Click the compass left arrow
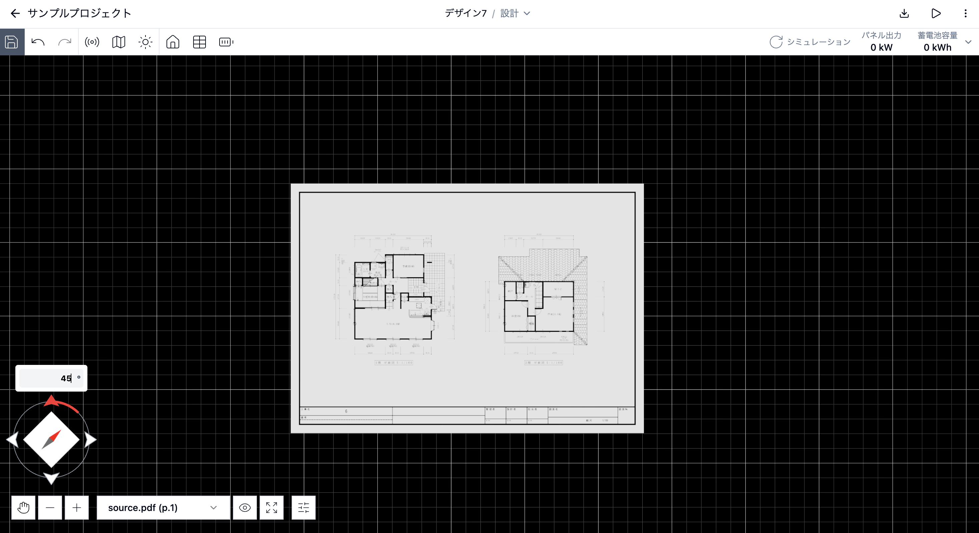The height and width of the screenshot is (533, 979). point(13,440)
